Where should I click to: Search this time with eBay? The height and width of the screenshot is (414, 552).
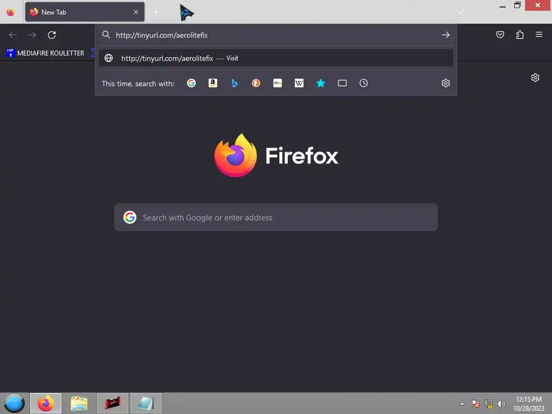tap(278, 83)
